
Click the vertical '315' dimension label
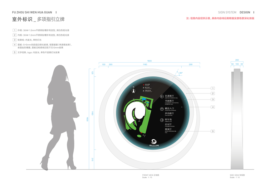coord(92,160)
